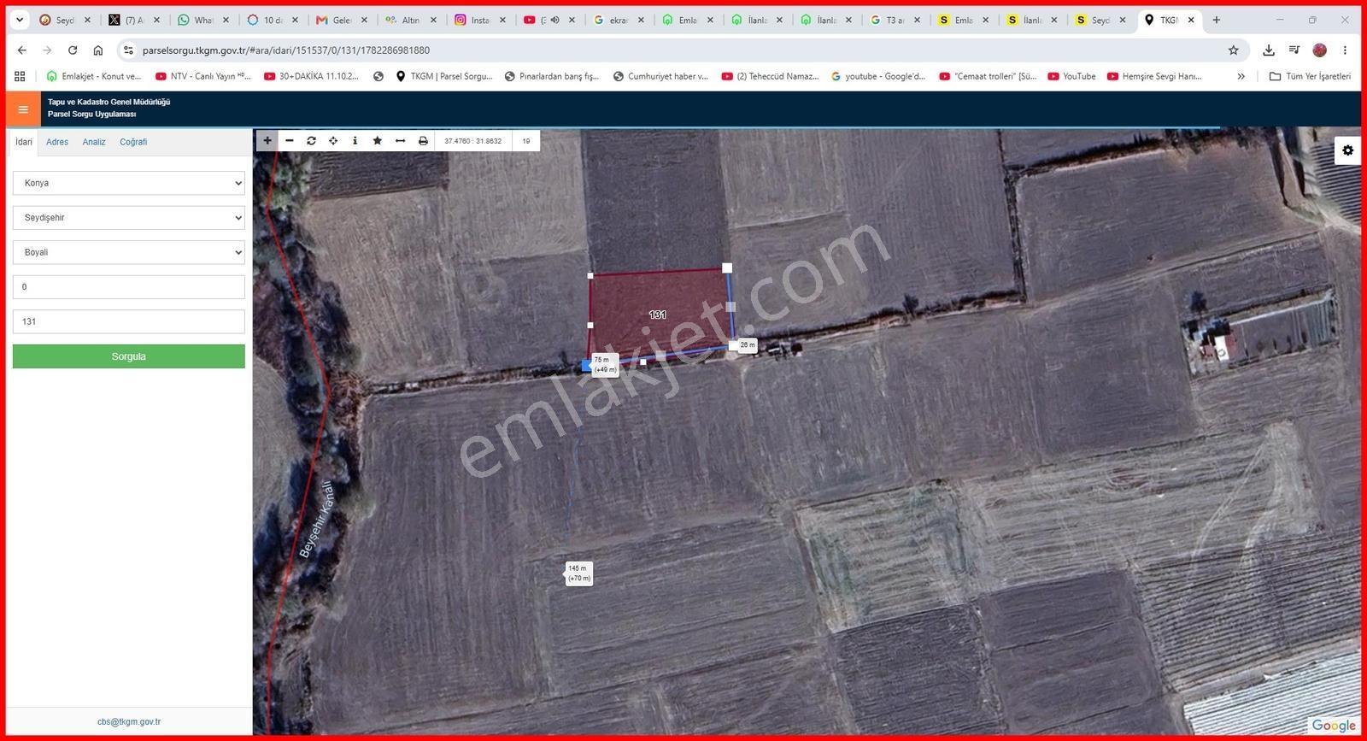The height and width of the screenshot is (741, 1367).
Task: Open the cbs@tkgm.gov.tr email link
Action: coord(129,721)
